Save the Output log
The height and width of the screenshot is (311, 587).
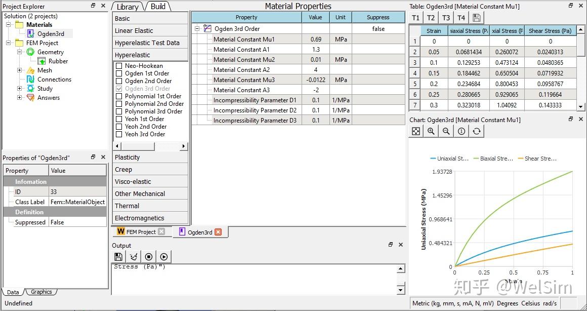(118, 257)
